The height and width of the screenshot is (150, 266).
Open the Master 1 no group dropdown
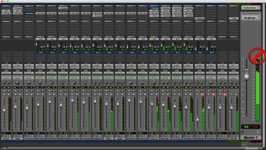pyautogui.click(x=251, y=17)
